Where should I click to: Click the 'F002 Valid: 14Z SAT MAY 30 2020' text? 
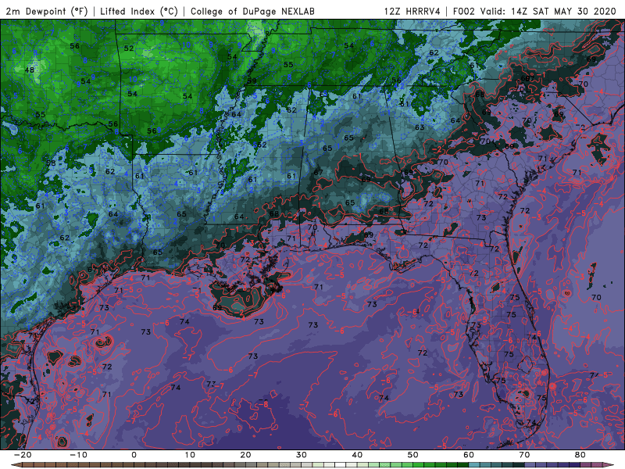[534, 11]
